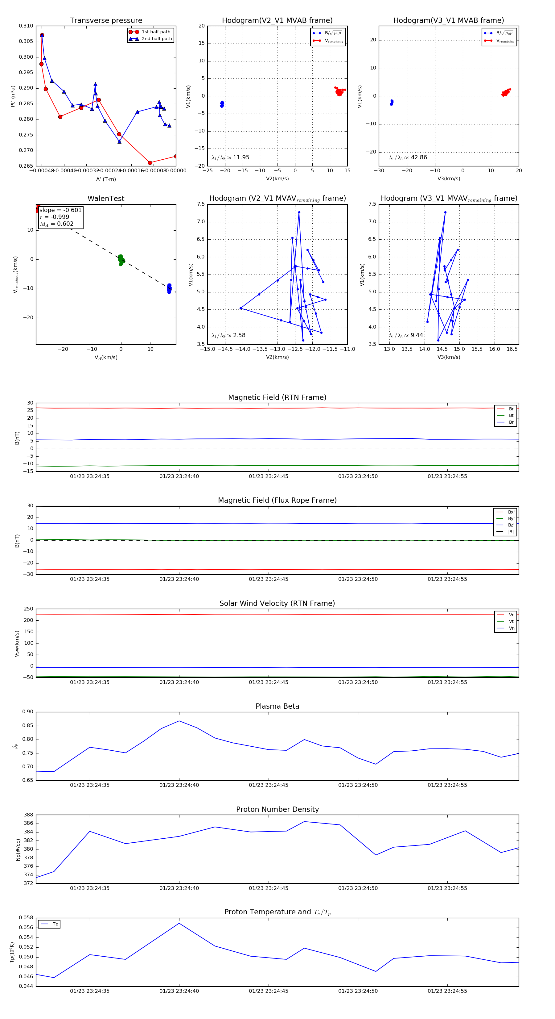Click 'slope = -0.601' in WalenTest box
Image resolution: width=555 pixels, height=1019 pixels.
pyautogui.click(x=60, y=210)
